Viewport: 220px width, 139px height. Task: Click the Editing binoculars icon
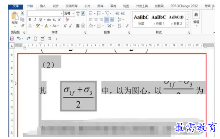pos(196,15)
